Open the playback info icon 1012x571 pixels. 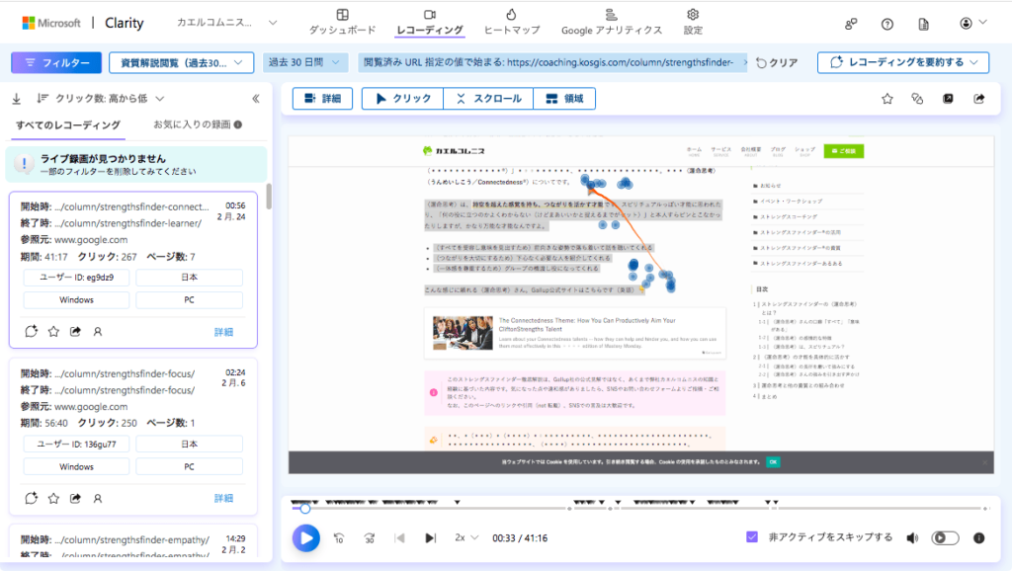point(979,538)
